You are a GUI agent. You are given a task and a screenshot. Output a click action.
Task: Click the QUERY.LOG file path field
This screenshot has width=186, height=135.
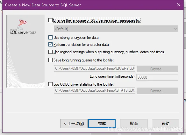[x=95, y=68]
